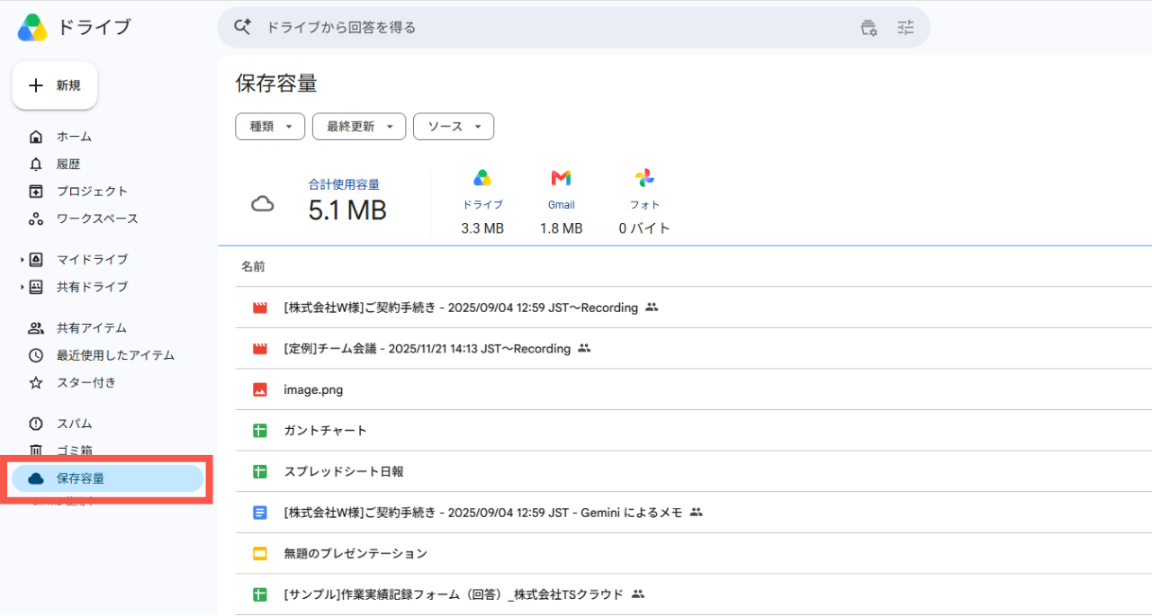Click the Docs icon for Gemini によるメモ

click(260, 513)
